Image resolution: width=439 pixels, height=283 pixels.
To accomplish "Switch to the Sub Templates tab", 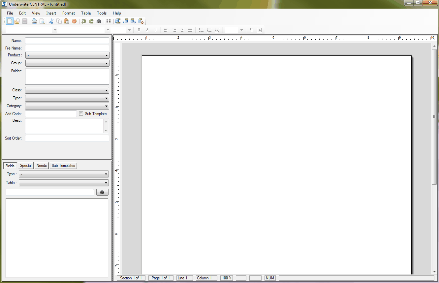I will coord(63,166).
